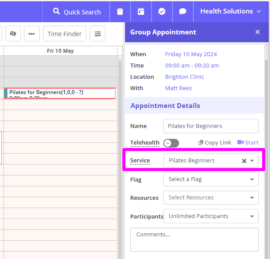
Task: Open the Service dropdown
Action: 252,161
